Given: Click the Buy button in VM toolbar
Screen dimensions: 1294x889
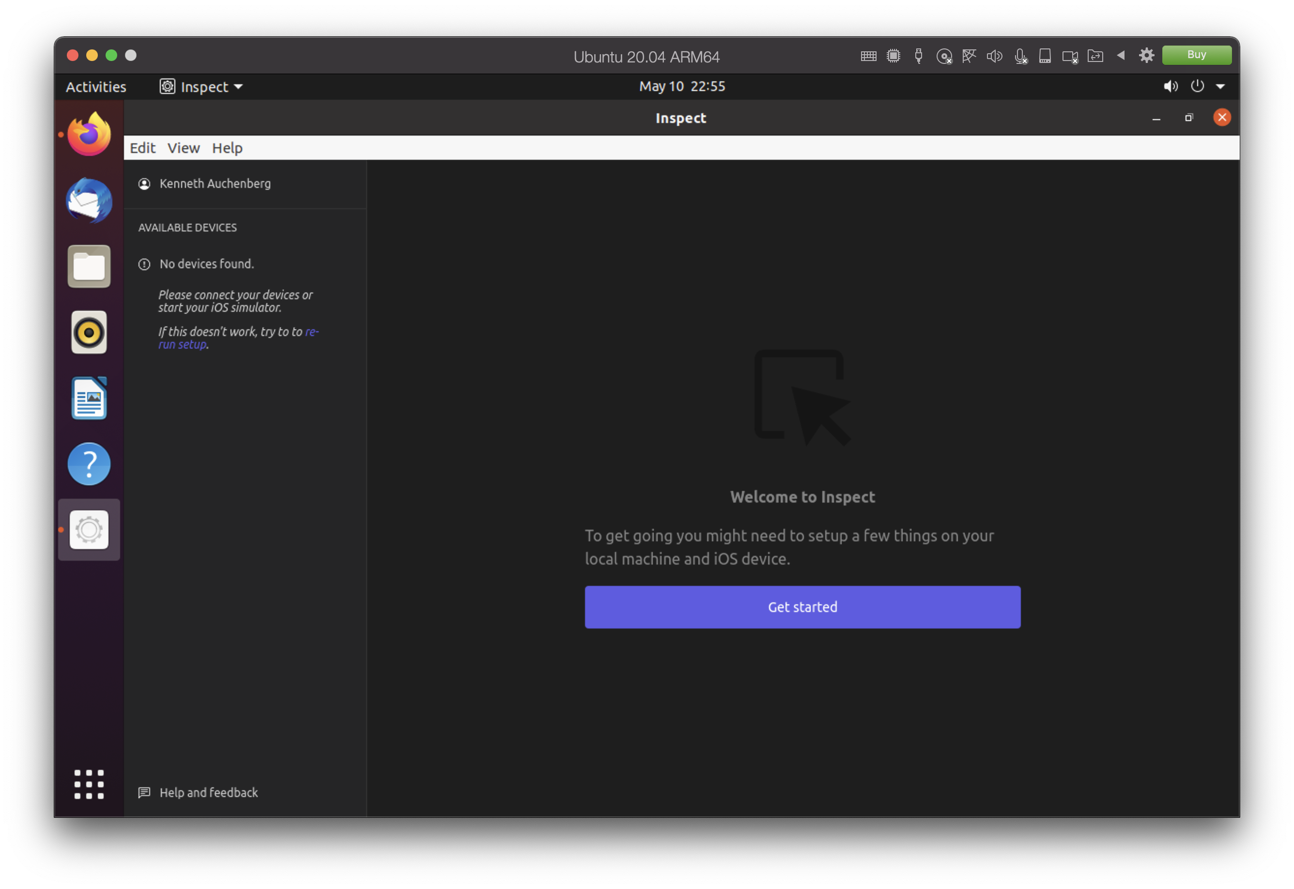Looking at the screenshot, I should point(1197,55).
